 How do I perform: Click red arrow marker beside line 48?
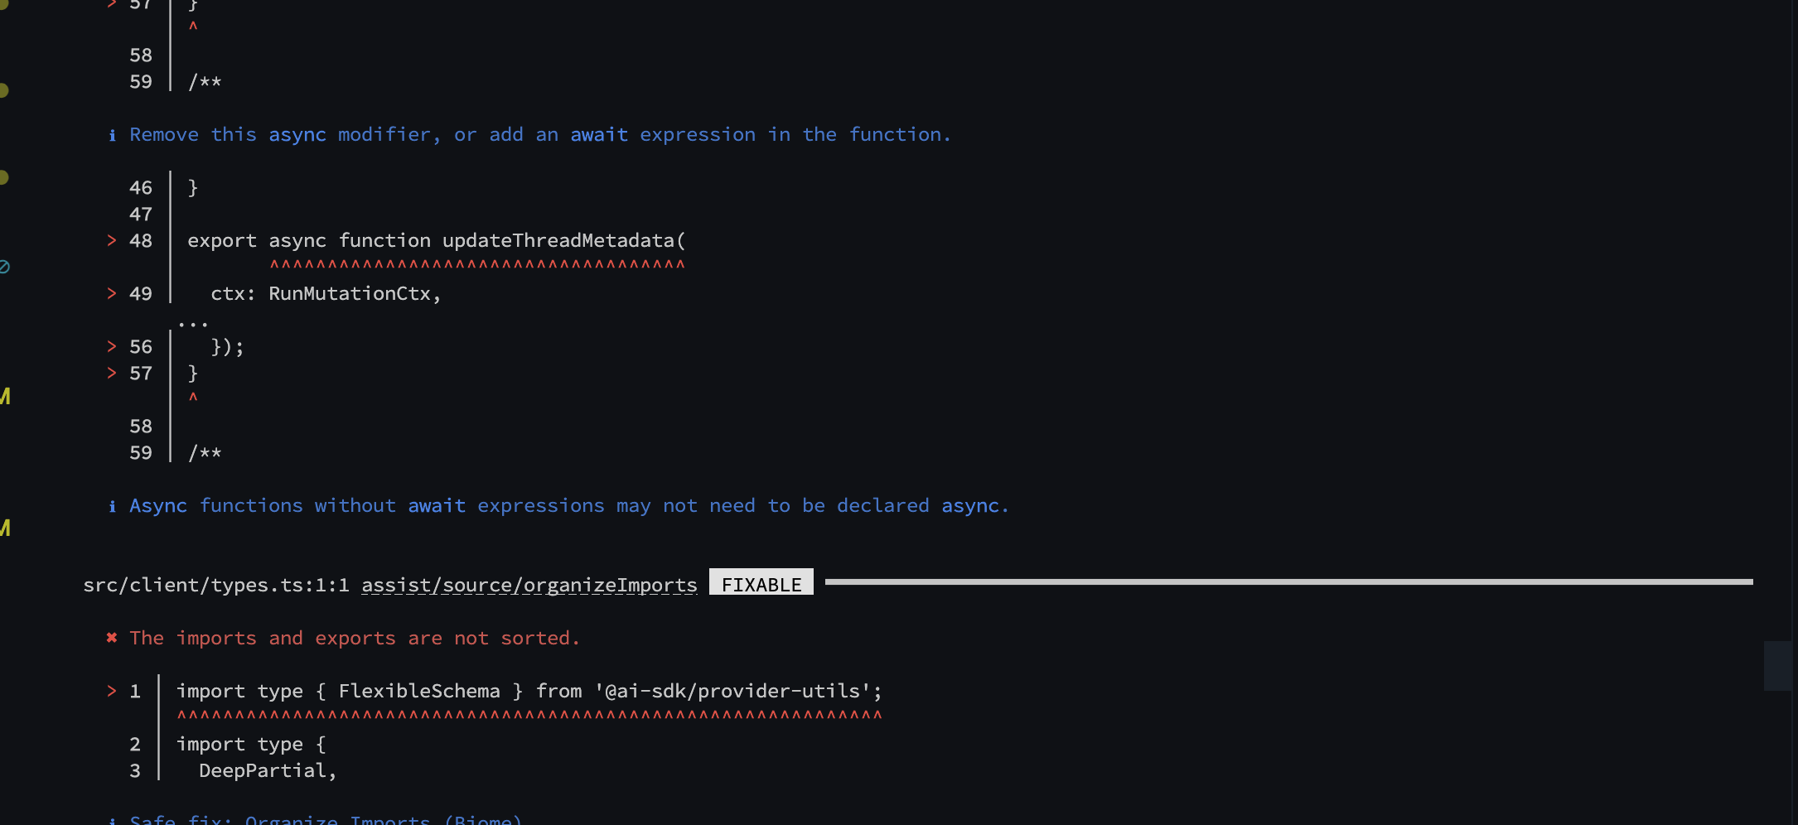pyautogui.click(x=112, y=240)
